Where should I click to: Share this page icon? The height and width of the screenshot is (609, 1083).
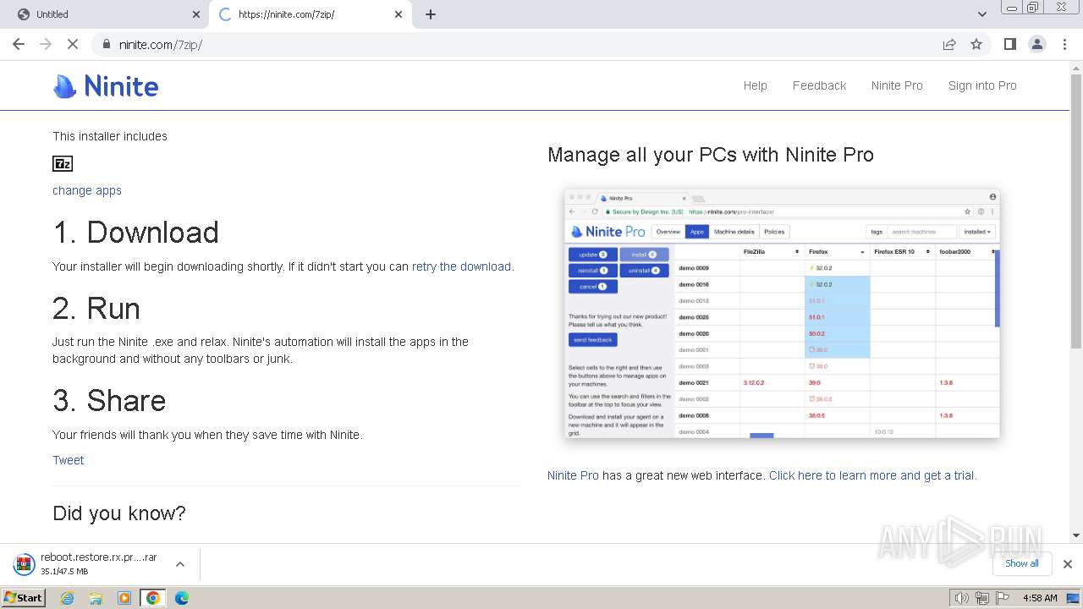pyautogui.click(x=949, y=44)
